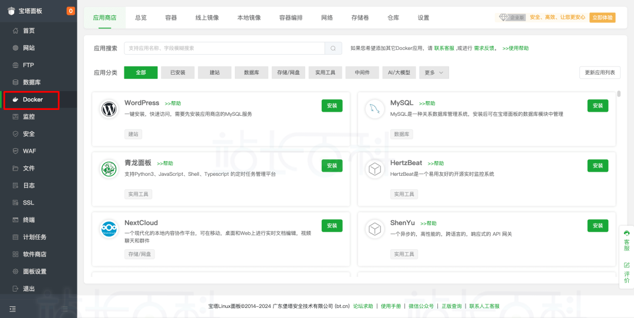Viewport: 634px width, 318px height.
Task: Open the 本地镜像 tab
Action: pos(249,18)
